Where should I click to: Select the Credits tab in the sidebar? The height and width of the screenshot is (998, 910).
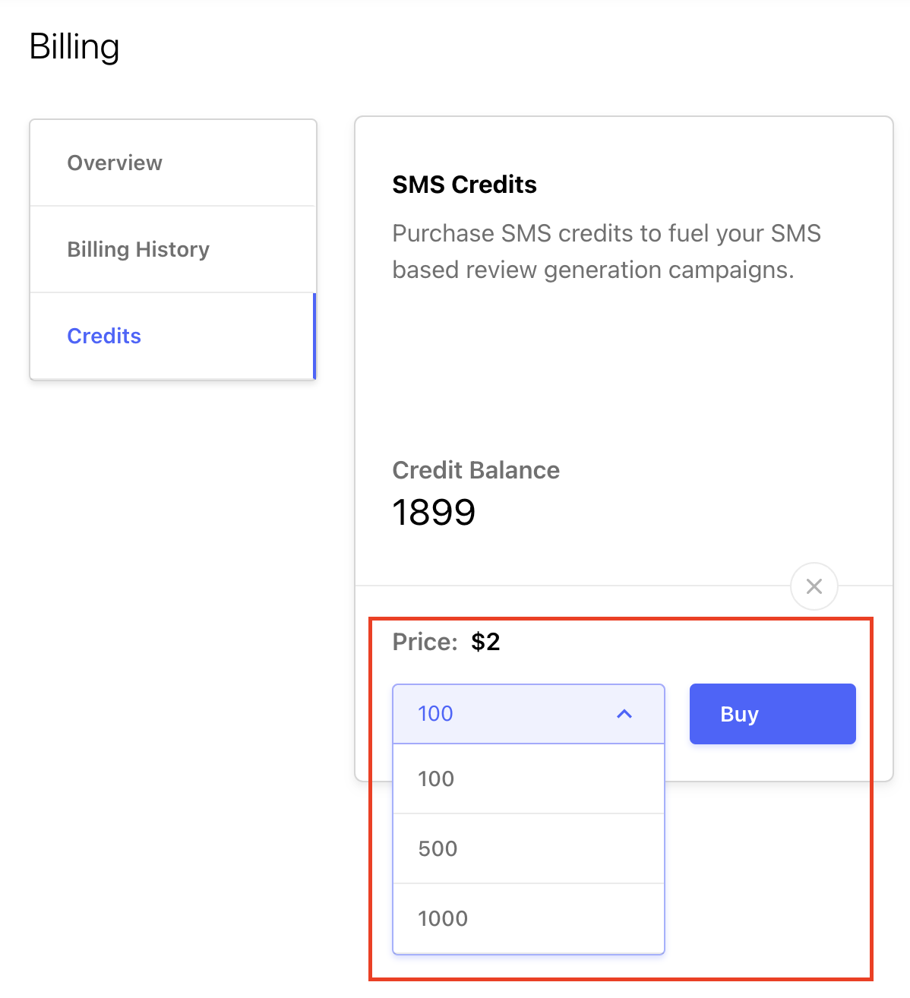click(172, 336)
